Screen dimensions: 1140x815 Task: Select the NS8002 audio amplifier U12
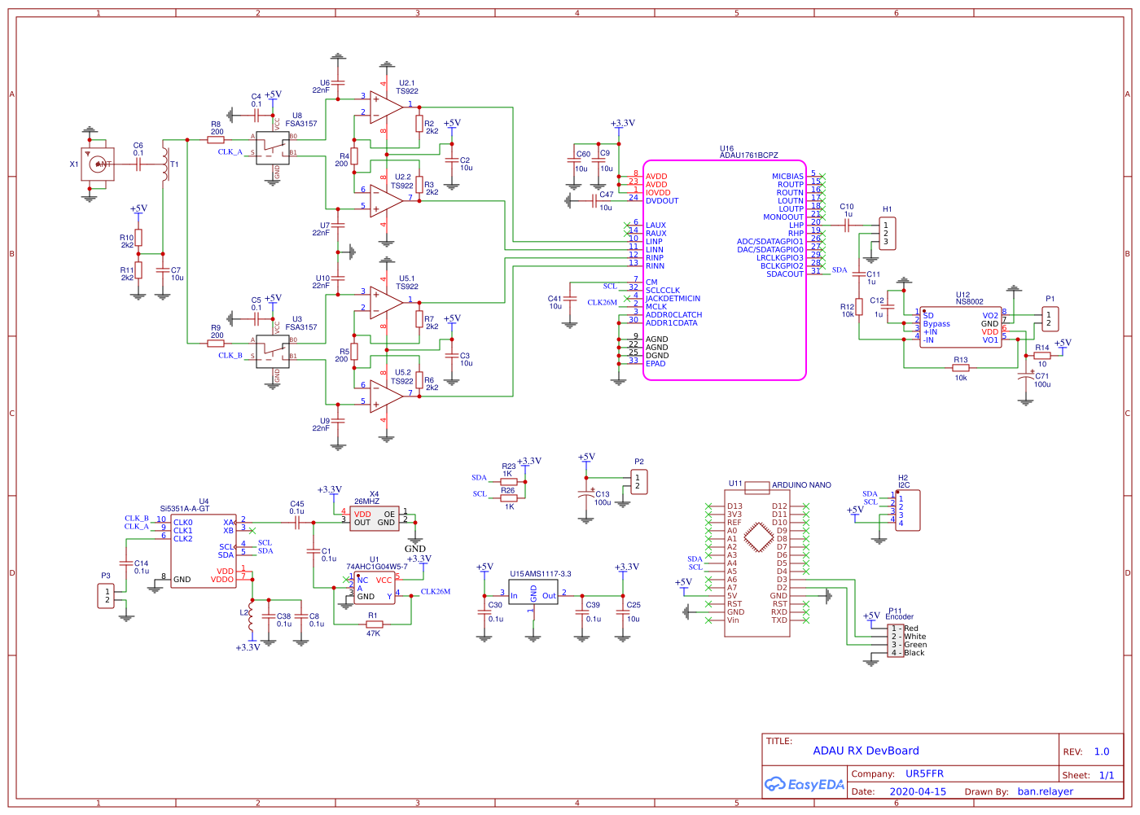[961, 327]
